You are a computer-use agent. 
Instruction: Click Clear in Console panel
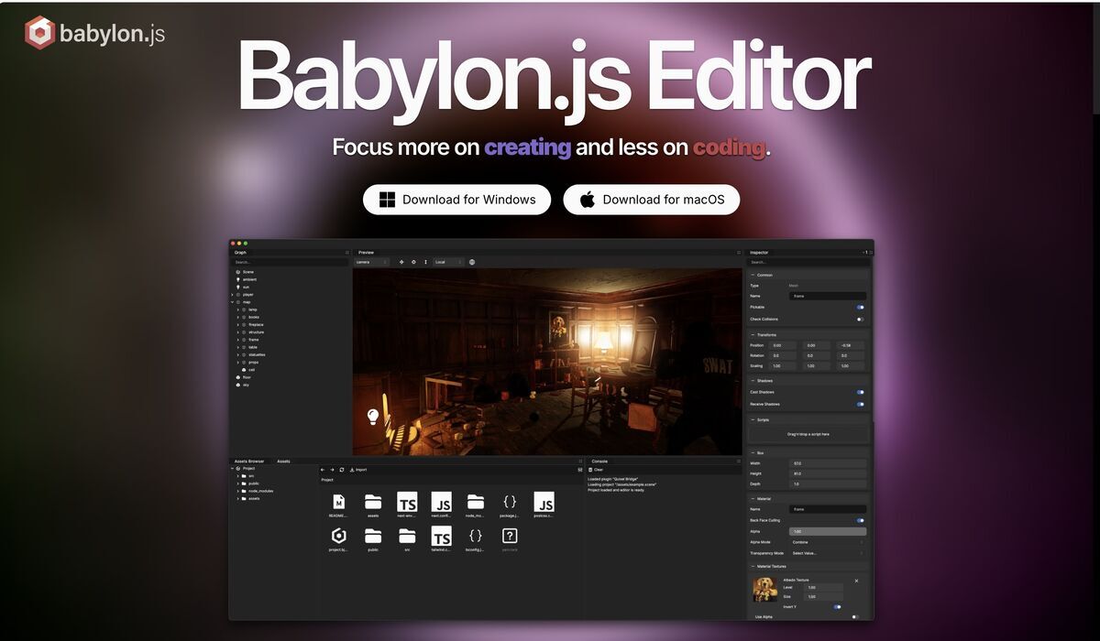(596, 470)
